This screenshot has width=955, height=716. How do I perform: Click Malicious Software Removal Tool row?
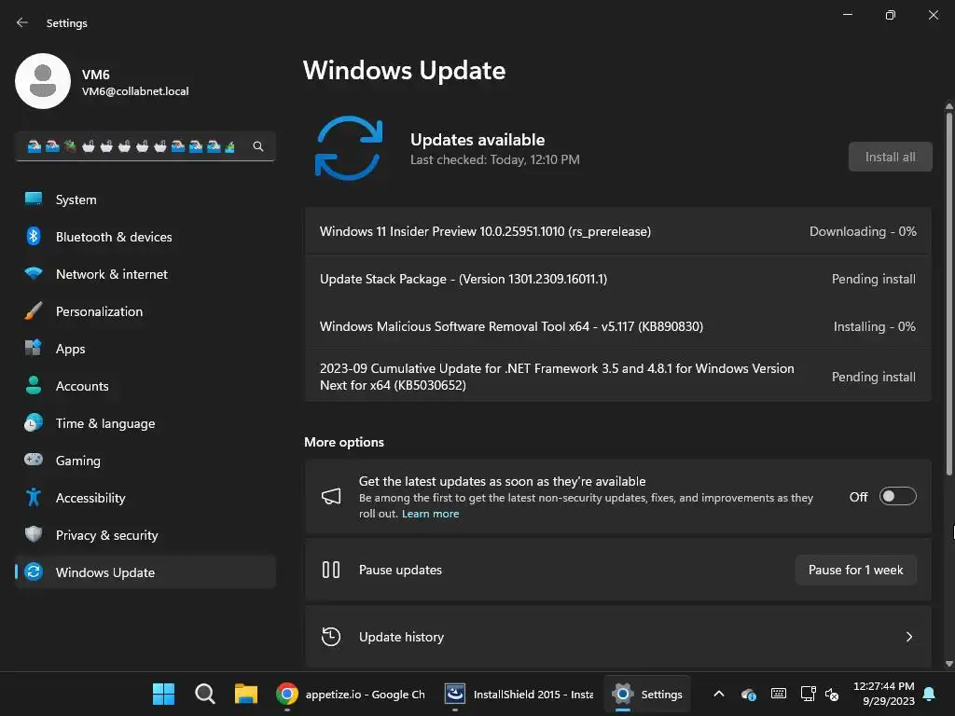[617, 325]
